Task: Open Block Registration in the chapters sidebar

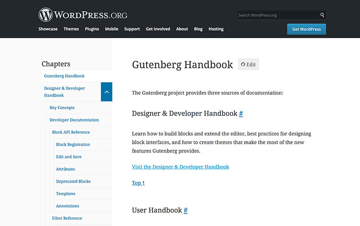Action: 73,144
